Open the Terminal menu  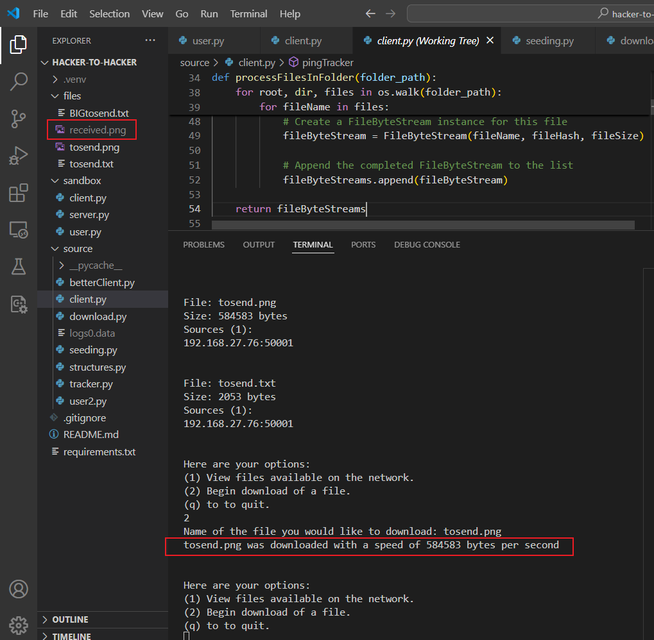click(x=248, y=13)
